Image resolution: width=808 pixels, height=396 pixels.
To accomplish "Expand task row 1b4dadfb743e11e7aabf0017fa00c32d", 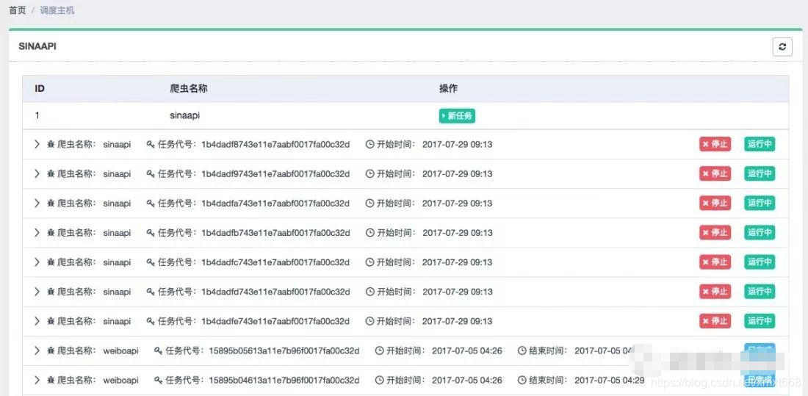I will pyautogui.click(x=37, y=233).
